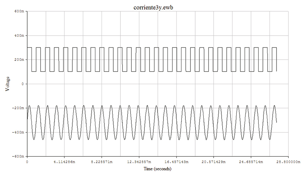Click the final falling edge of the square wave
Screen dimensions: 308x179
[x=276, y=60]
